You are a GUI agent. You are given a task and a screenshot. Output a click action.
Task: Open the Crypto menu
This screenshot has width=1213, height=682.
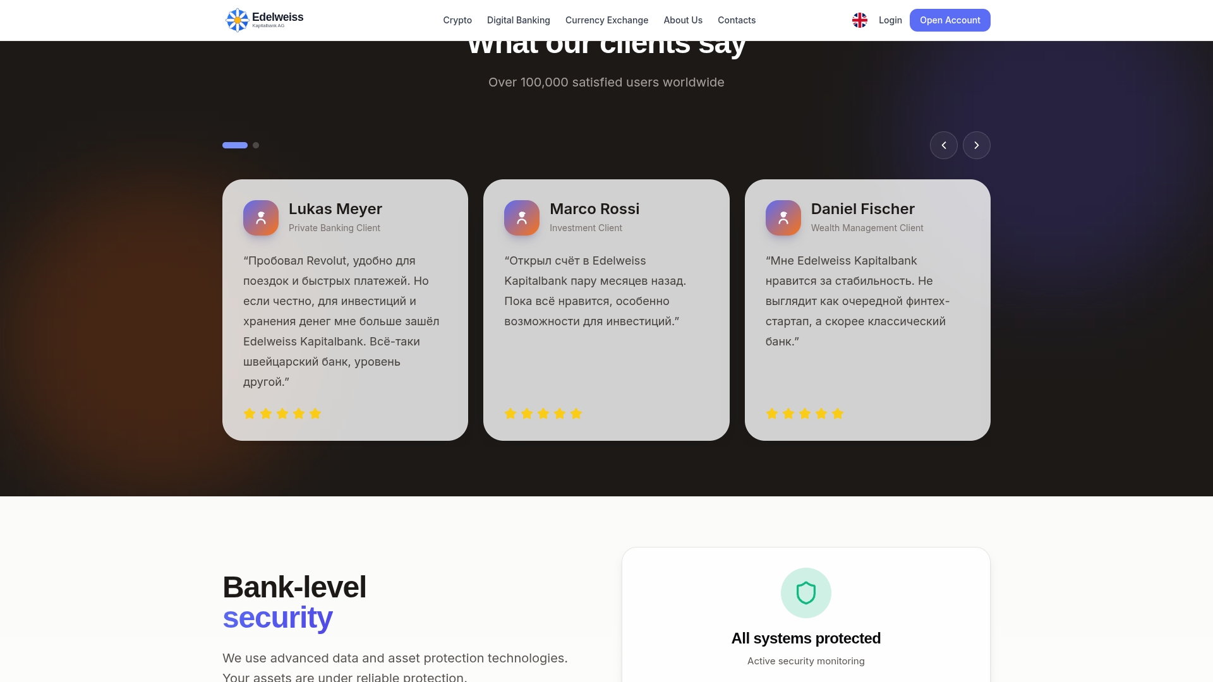(457, 20)
